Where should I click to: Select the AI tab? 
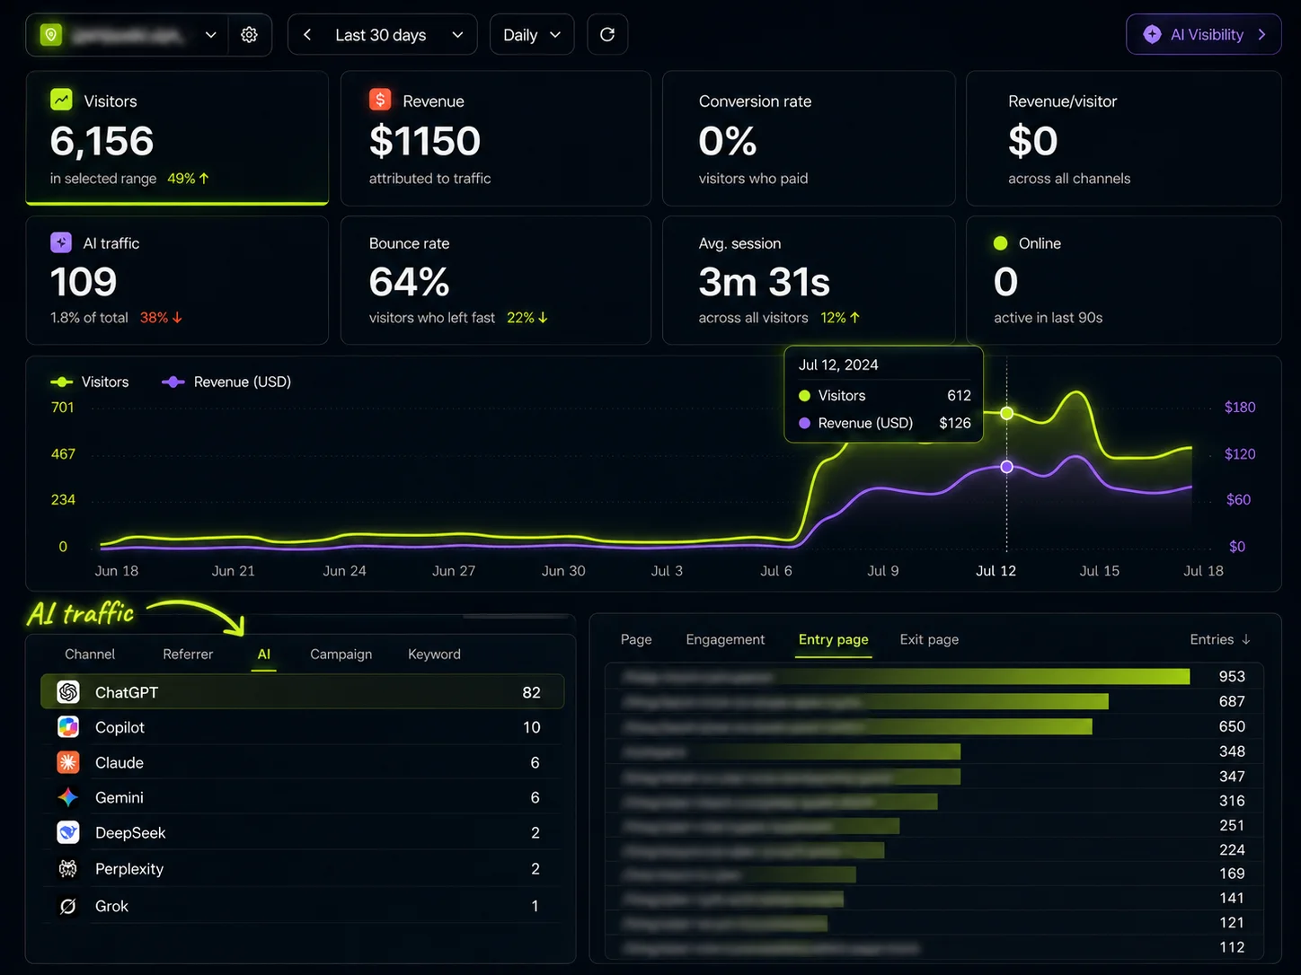(x=264, y=654)
